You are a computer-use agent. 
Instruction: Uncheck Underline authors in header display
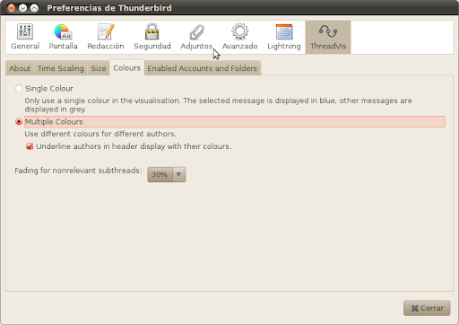pyautogui.click(x=30, y=146)
